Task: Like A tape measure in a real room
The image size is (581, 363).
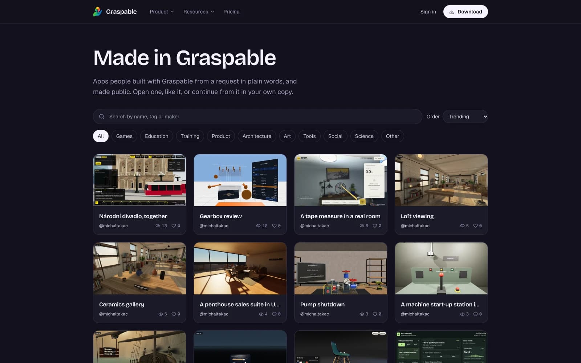Action: pos(375,226)
